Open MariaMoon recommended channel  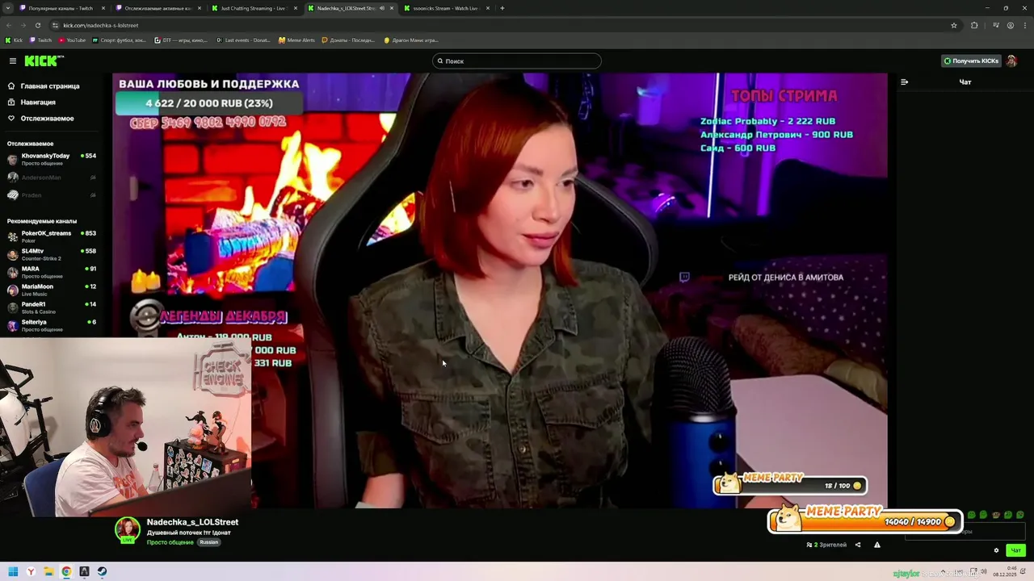52,290
